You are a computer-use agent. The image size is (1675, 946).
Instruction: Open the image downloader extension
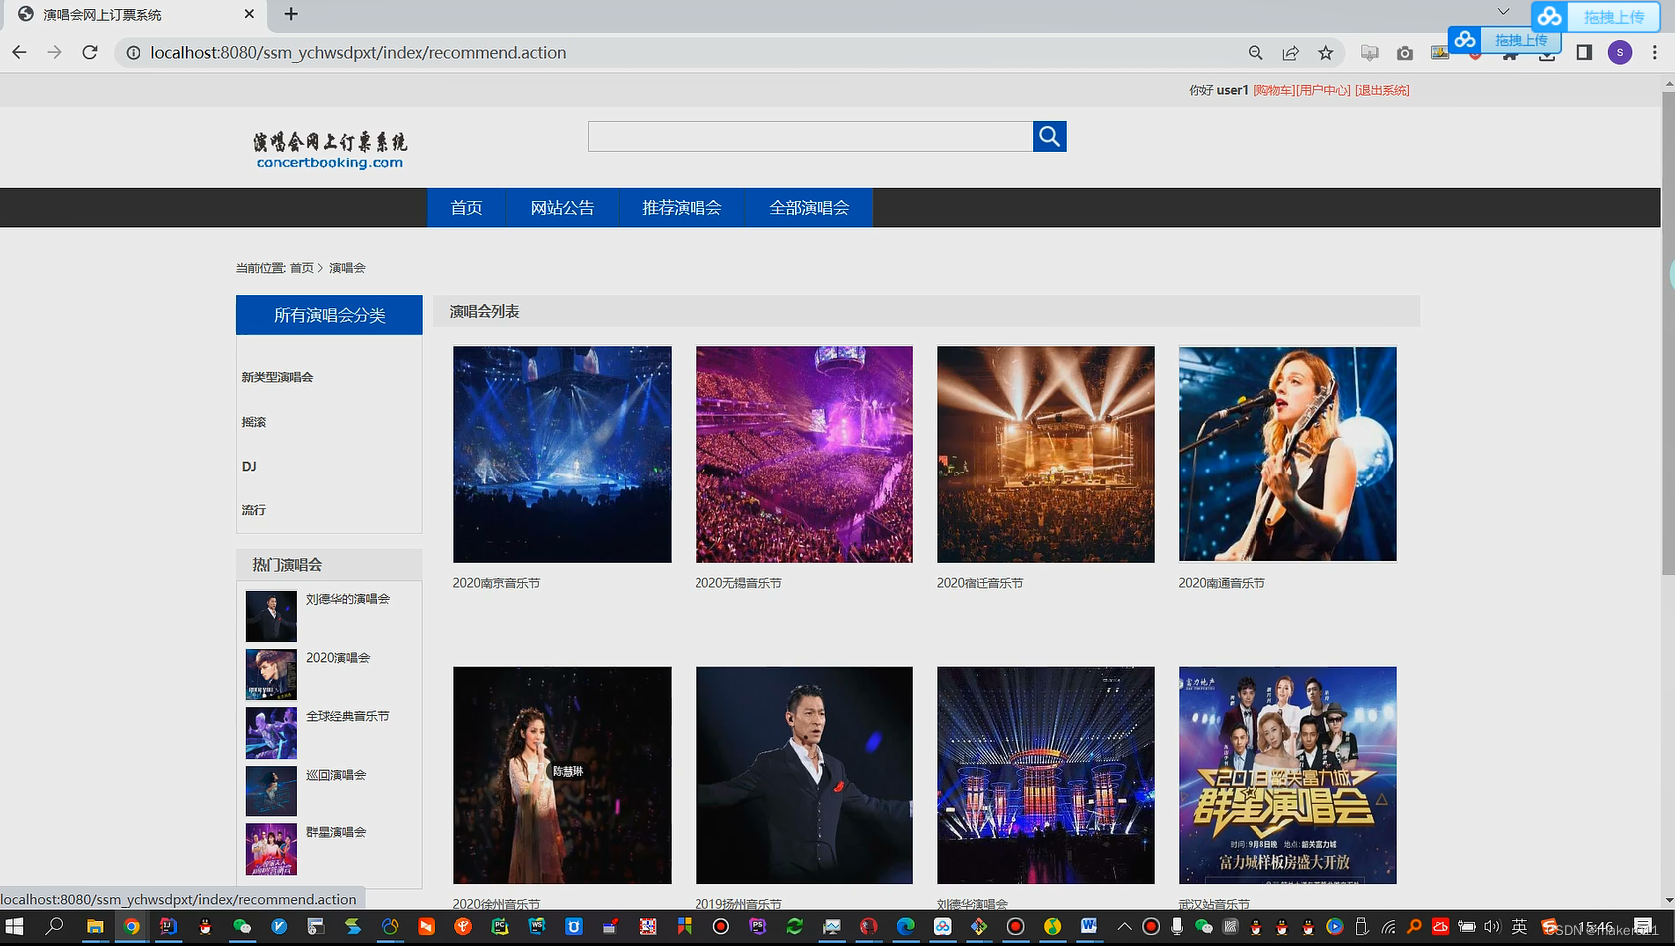point(1439,53)
